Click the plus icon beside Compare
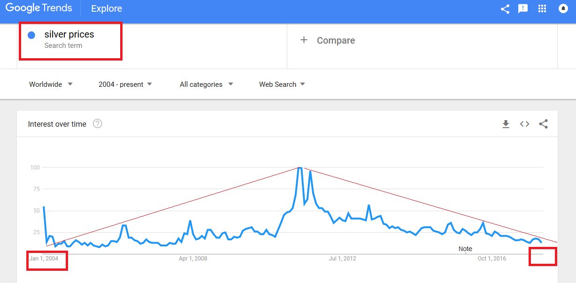576x283 pixels. (x=304, y=40)
